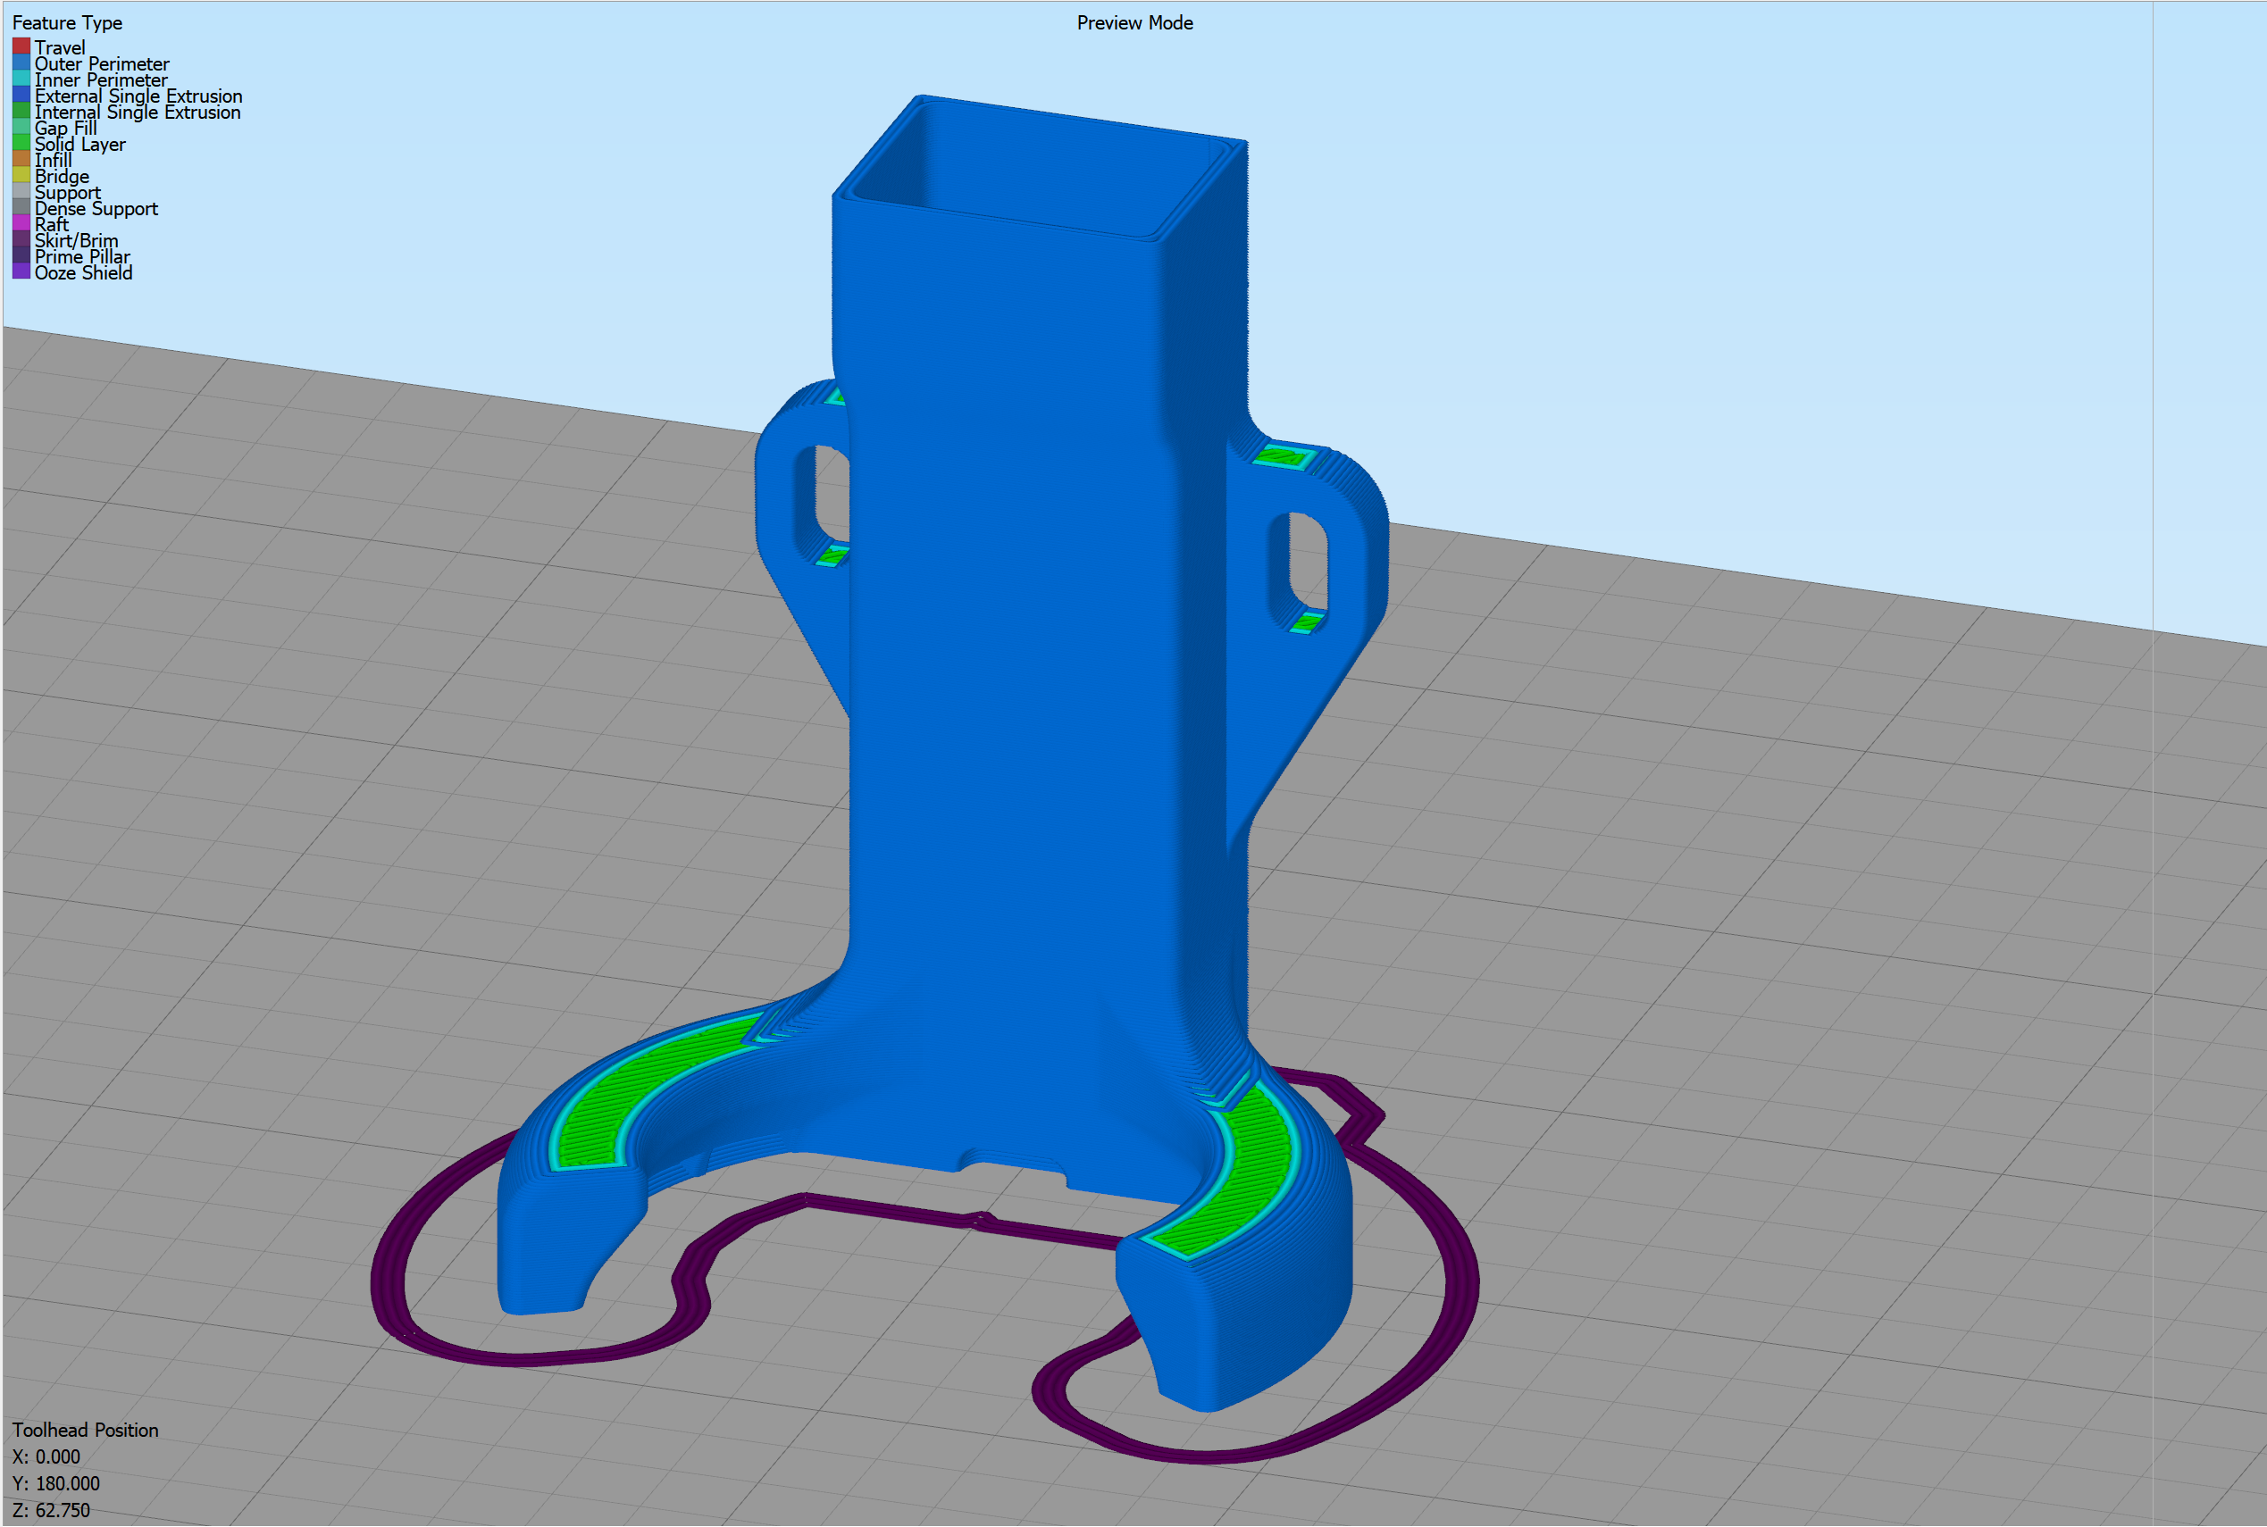Click the 'Dense Support' legend label
The width and height of the screenshot is (2267, 1527).
click(96, 208)
